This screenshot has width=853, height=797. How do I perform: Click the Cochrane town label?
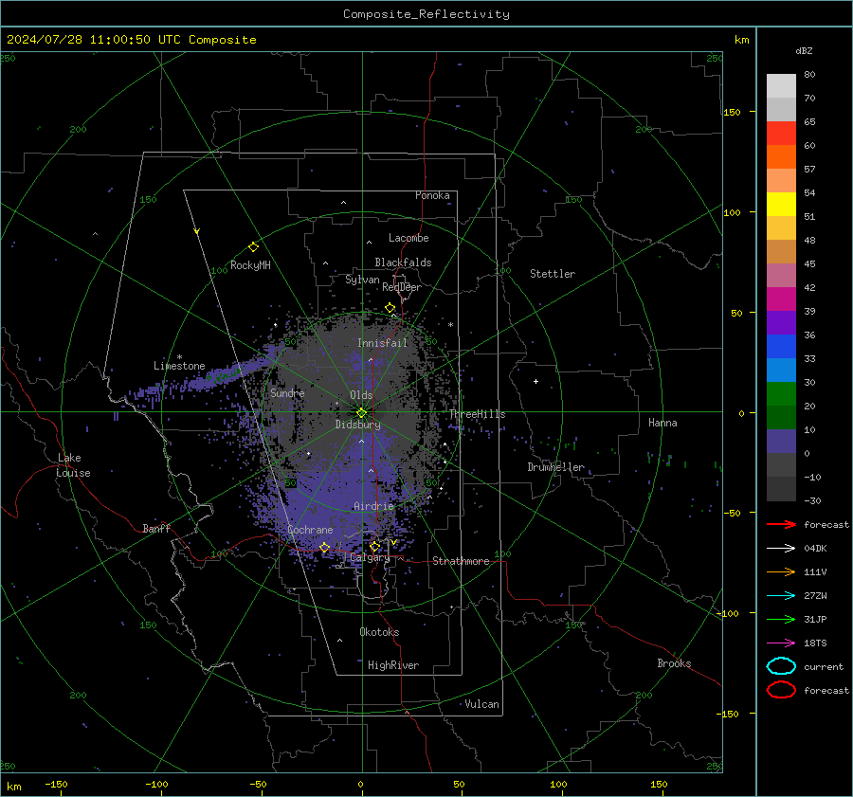310,530
